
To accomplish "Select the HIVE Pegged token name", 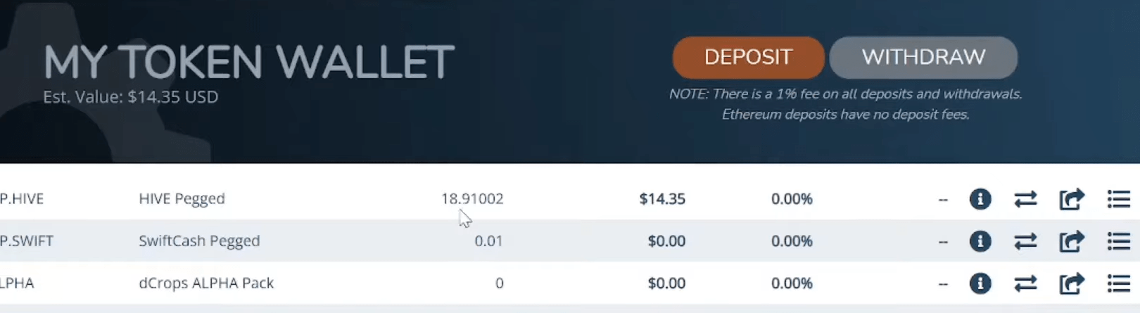I will pyautogui.click(x=182, y=199).
